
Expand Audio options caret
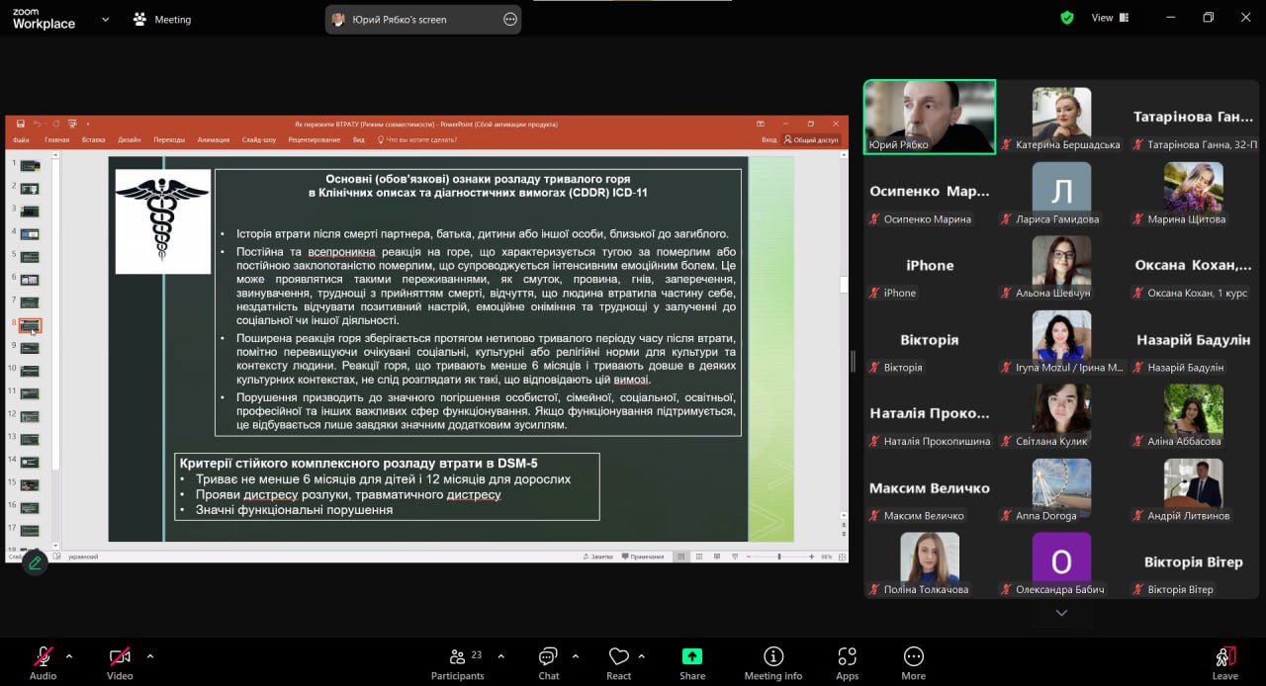pos(69,655)
